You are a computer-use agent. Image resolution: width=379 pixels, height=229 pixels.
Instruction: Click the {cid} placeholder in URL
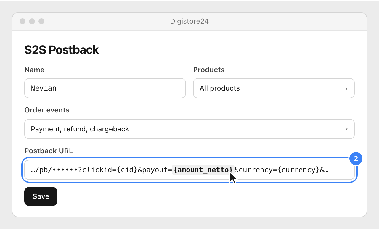click(127, 170)
